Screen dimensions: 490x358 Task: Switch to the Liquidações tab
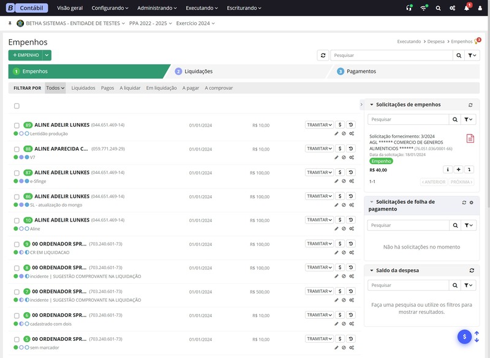pyautogui.click(x=198, y=72)
